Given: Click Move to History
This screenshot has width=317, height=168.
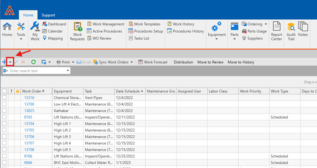Looking at the screenshot, I should (x=241, y=62).
